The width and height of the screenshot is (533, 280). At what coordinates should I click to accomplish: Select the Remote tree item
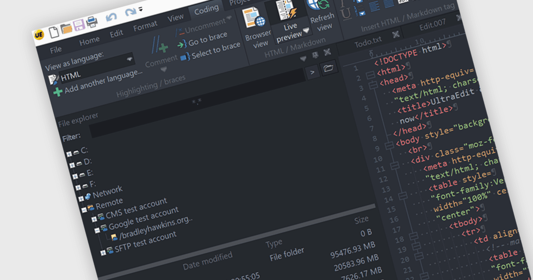109,203
